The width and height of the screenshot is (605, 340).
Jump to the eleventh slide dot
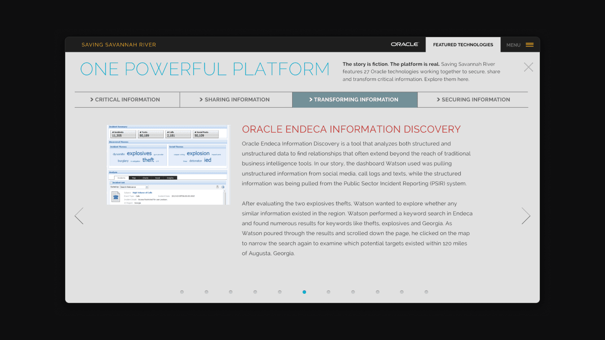click(426, 292)
